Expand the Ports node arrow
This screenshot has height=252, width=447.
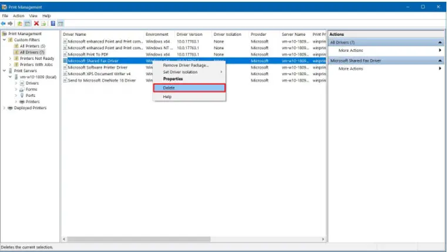[16, 96]
